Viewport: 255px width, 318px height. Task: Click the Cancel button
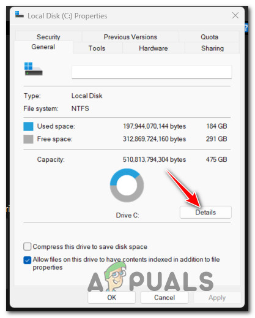164,297
